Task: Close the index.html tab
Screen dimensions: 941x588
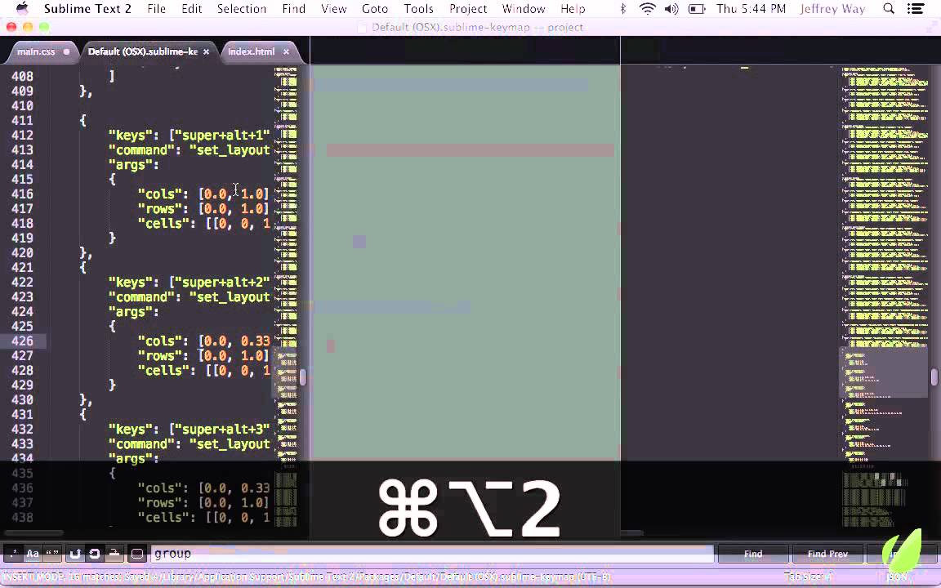Action: coord(286,51)
